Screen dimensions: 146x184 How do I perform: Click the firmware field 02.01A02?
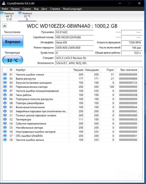click(x=74, y=32)
